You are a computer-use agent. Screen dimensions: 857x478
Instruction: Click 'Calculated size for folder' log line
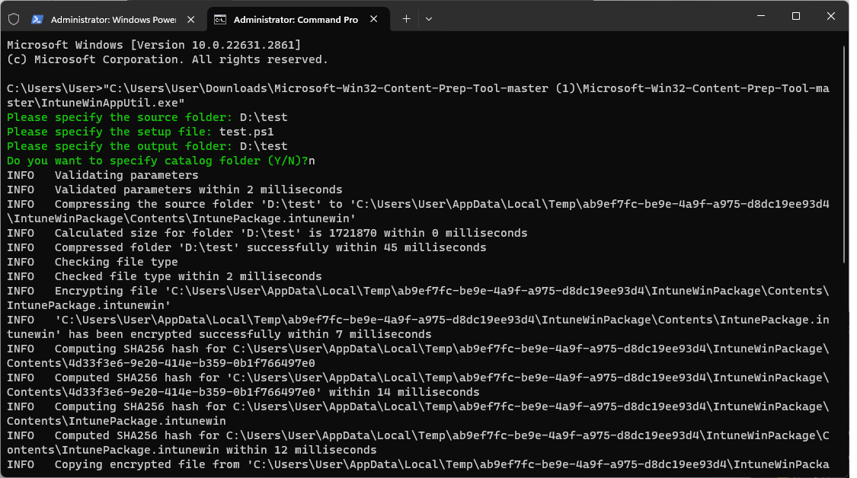coord(267,233)
